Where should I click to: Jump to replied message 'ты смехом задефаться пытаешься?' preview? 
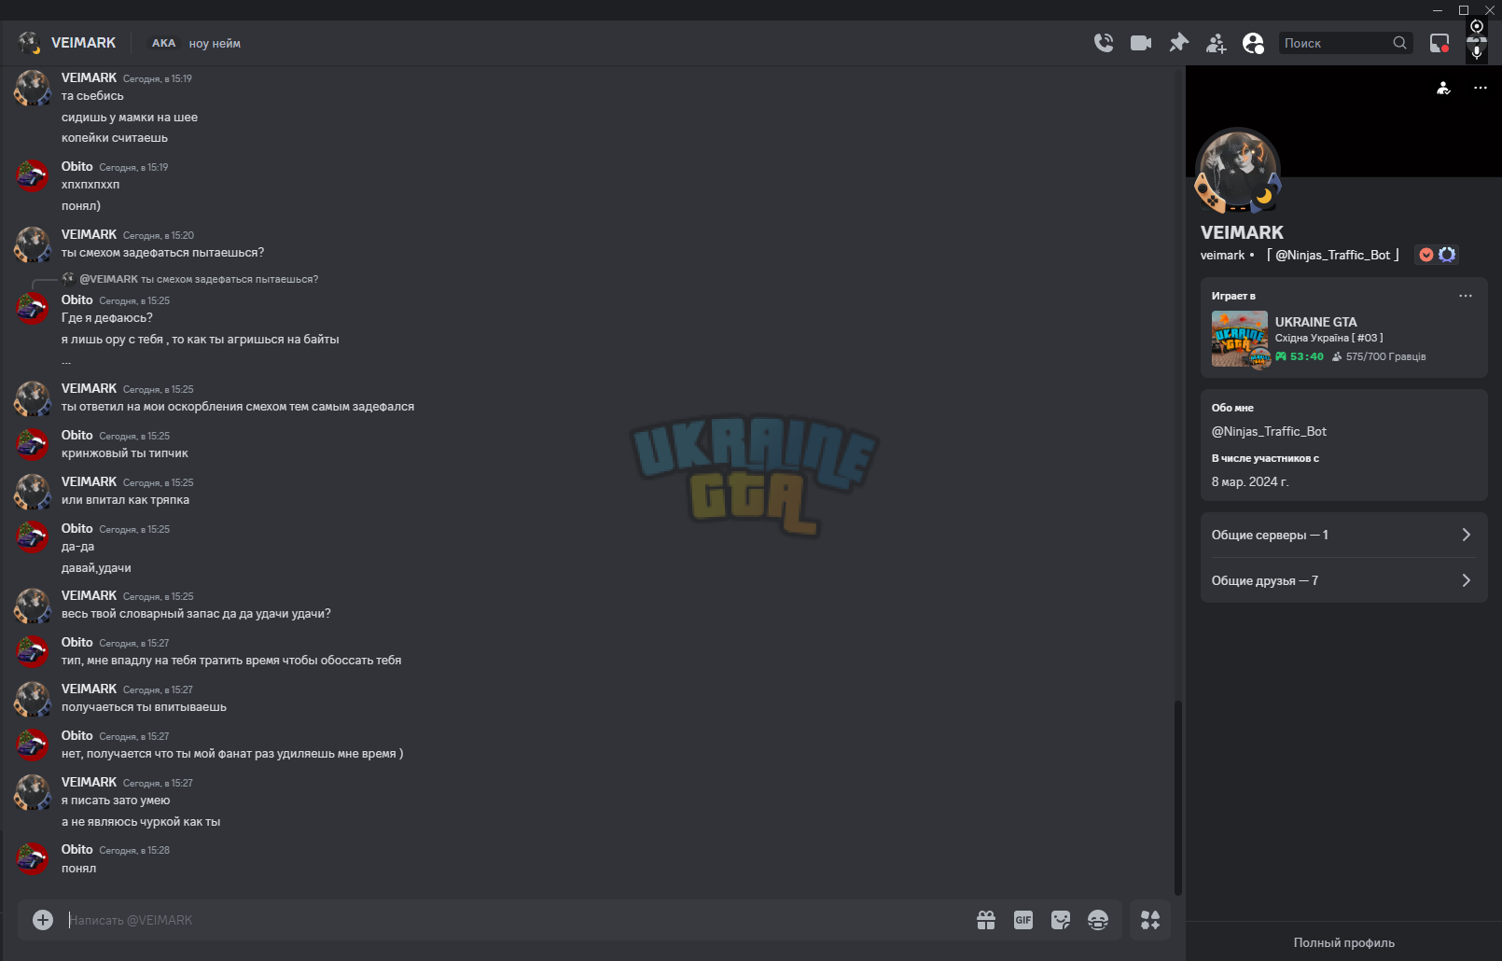click(x=229, y=279)
